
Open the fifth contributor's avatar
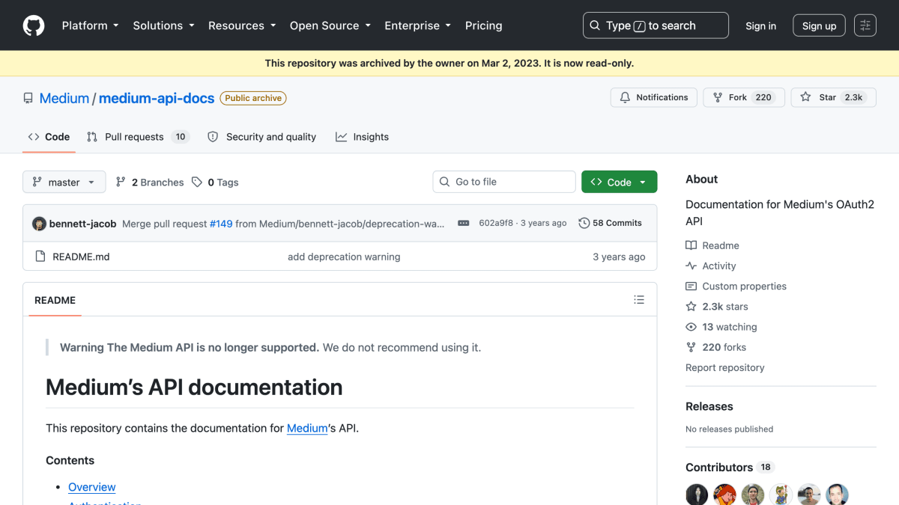coord(809,495)
